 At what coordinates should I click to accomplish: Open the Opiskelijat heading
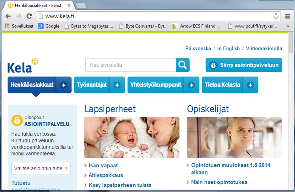tap(208, 109)
